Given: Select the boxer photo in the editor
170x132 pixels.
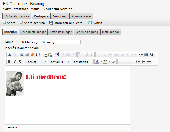Looking at the screenshot, I should [15, 83].
